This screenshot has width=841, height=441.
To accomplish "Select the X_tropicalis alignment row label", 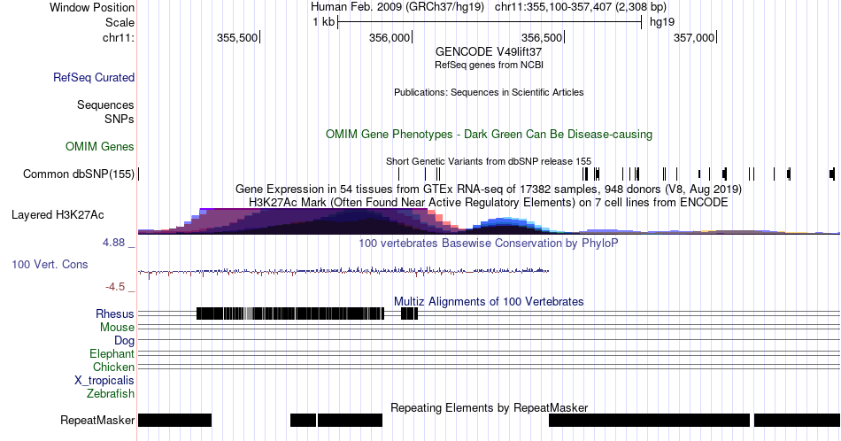I will point(104,381).
